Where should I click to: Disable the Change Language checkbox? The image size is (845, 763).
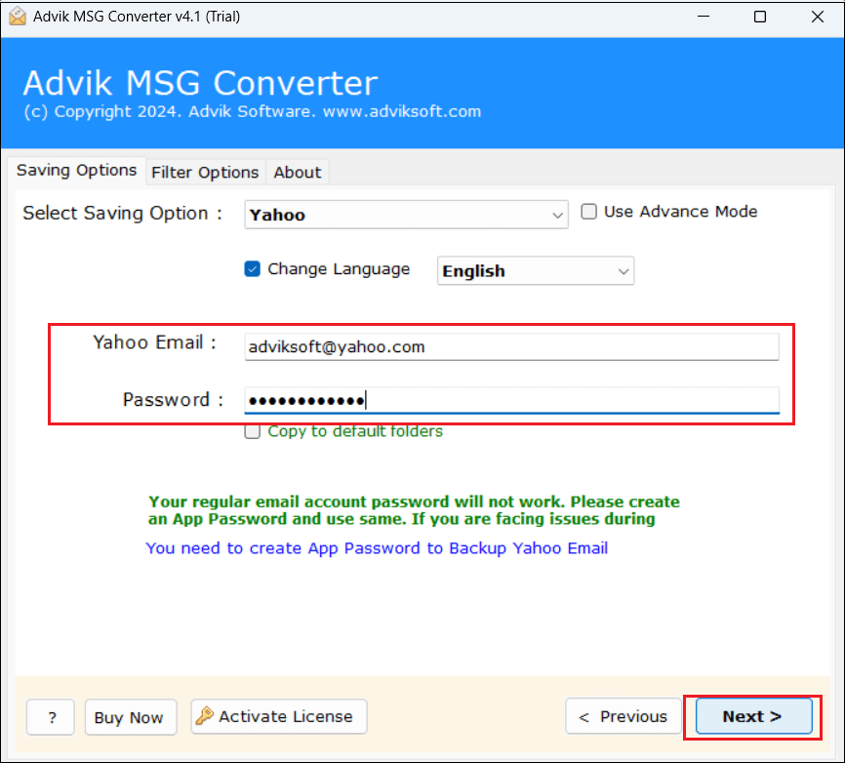pos(251,269)
